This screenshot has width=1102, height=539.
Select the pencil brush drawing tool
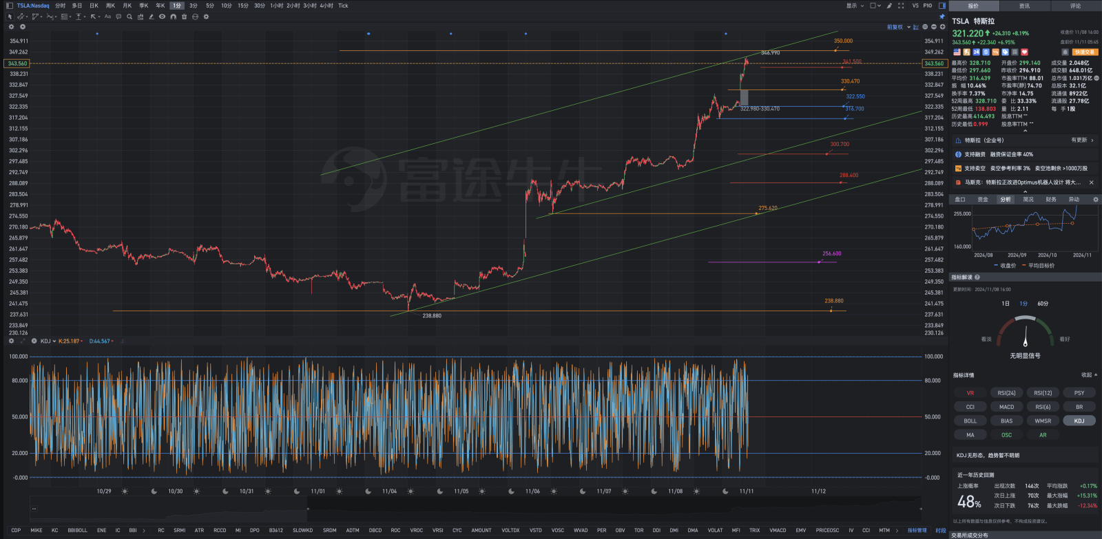coord(152,17)
